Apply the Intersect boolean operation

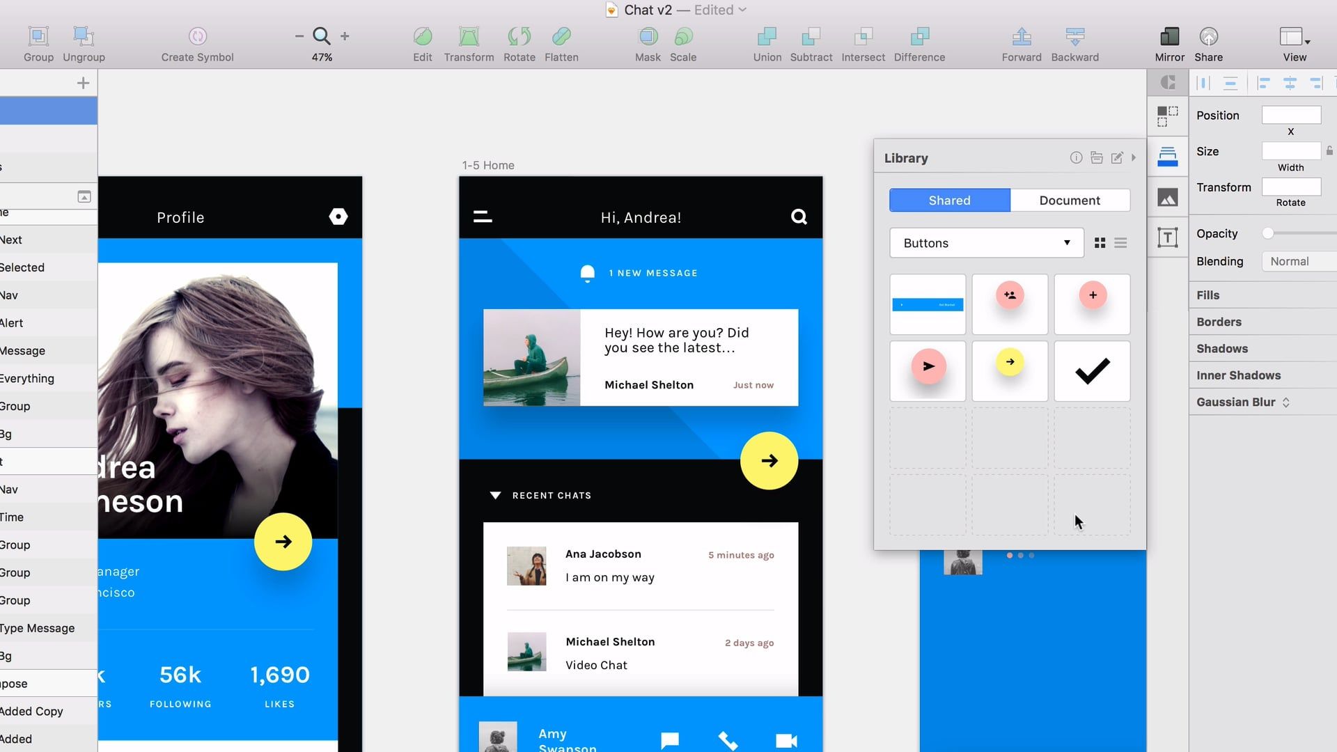point(863,36)
